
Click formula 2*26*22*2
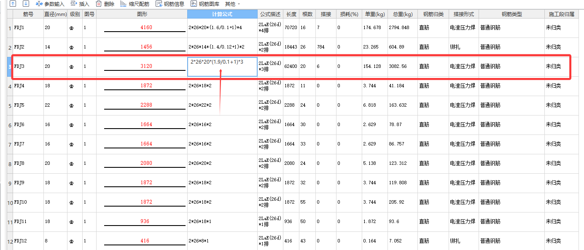coord(200,105)
